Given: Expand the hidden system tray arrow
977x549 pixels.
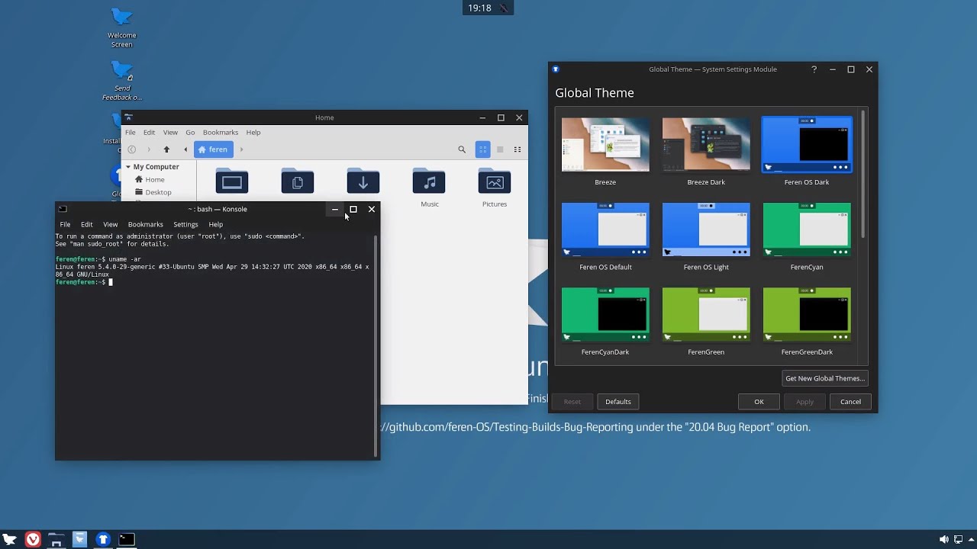Looking at the screenshot, I should [x=970, y=540].
